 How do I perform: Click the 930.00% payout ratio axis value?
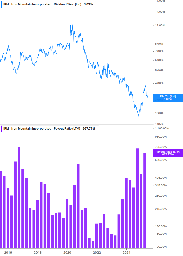point(161,137)
